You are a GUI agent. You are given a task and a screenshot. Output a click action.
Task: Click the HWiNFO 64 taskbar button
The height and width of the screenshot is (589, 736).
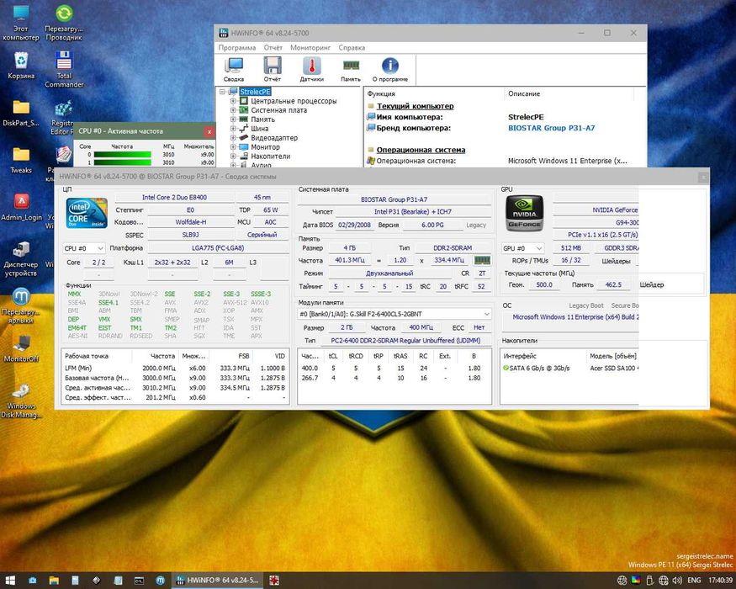tap(217, 581)
